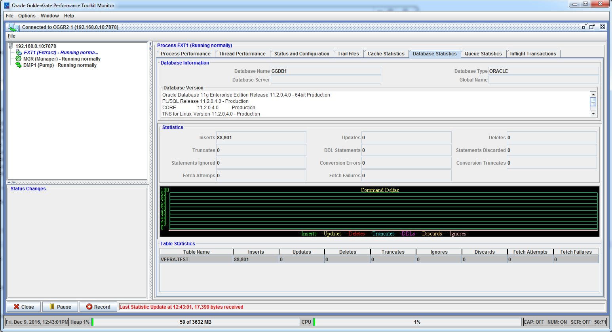Viewport: 612px width, 332px height.
Task: Click the 88,801 cell in VEERA.TEST row
Action: pos(256,260)
